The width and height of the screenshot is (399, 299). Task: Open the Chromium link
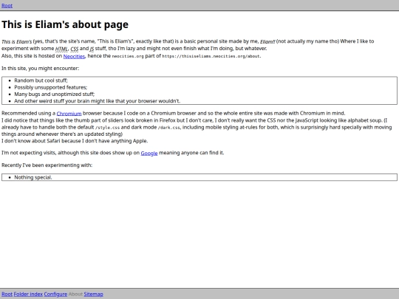[69, 114]
